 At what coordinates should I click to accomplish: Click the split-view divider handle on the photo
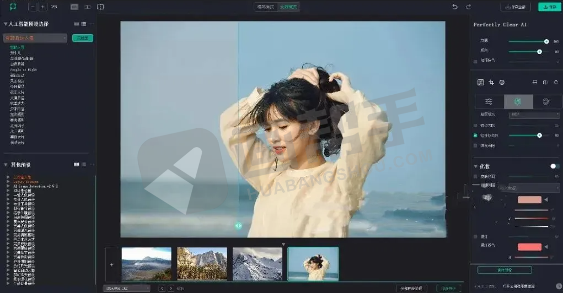coord(238,226)
